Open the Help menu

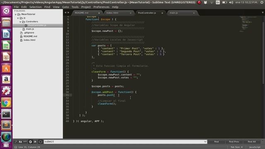pyautogui.click(x=115, y=7)
